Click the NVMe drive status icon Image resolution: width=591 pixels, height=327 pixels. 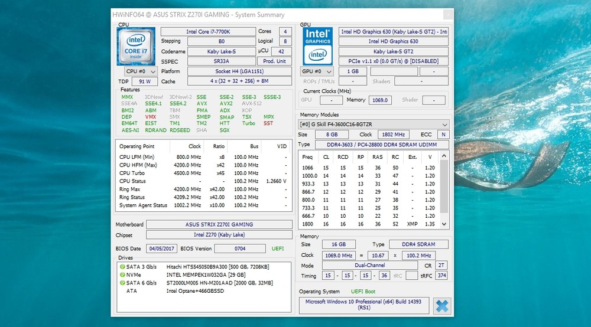122,275
